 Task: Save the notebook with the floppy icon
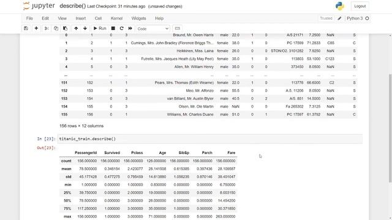pyautogui.click(x=26, y=29)
